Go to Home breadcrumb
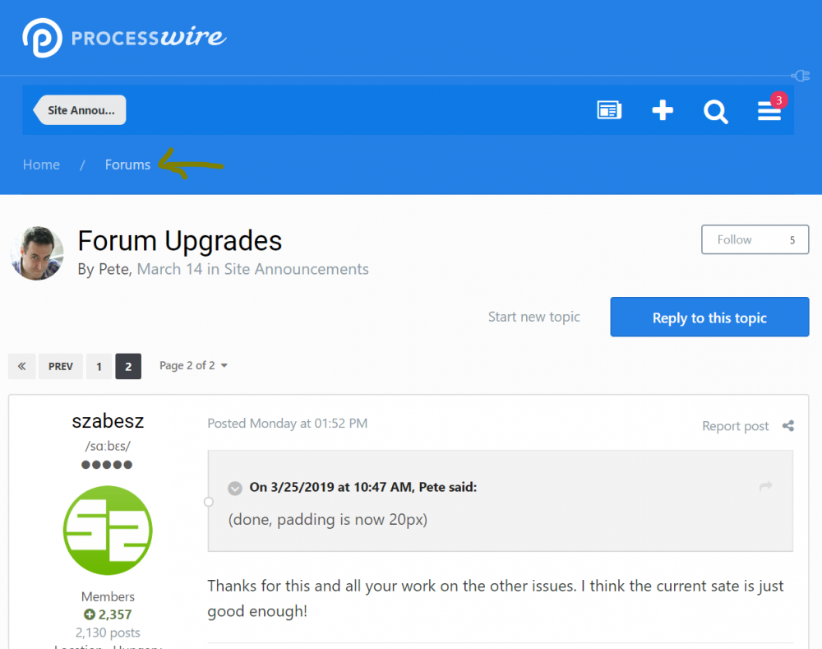The width and height of the screenshot is (822, 649). pos(41,165)
